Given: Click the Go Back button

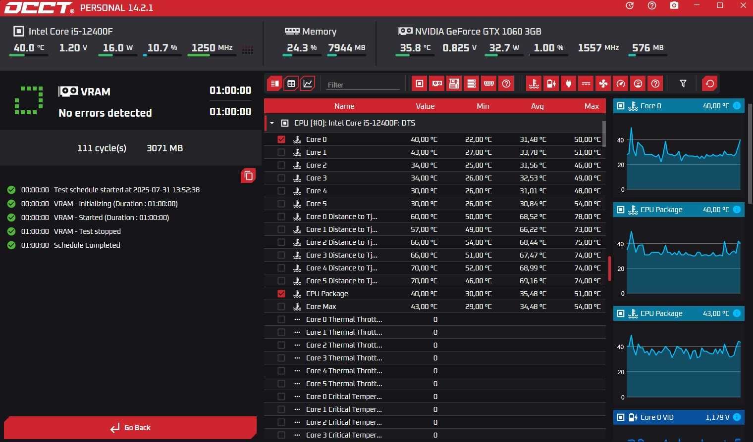Looking at the screenshot, I should (x=130, y=428).
